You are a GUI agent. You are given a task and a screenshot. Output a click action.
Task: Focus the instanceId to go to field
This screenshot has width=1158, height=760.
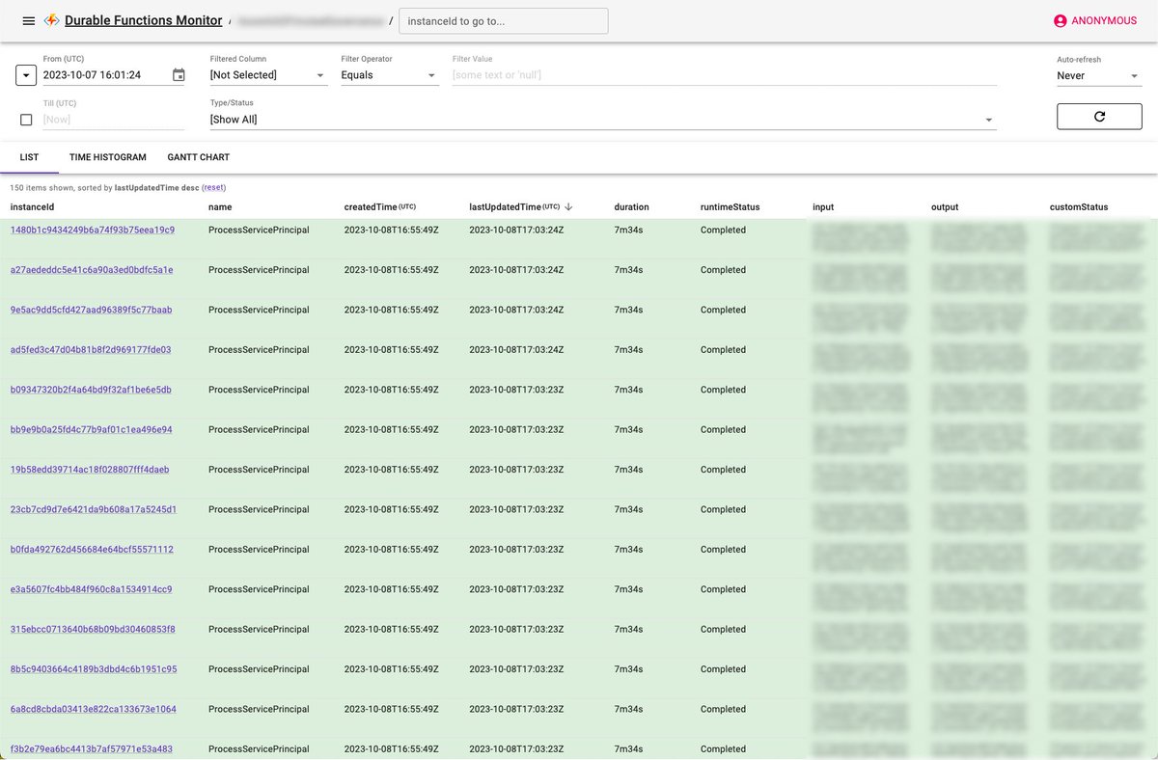[x=504, y=20]
